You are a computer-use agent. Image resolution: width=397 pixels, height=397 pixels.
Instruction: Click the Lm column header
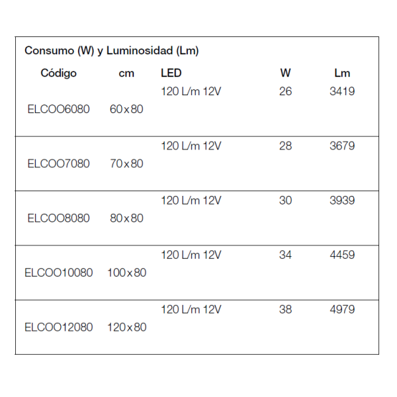[342, 73]
